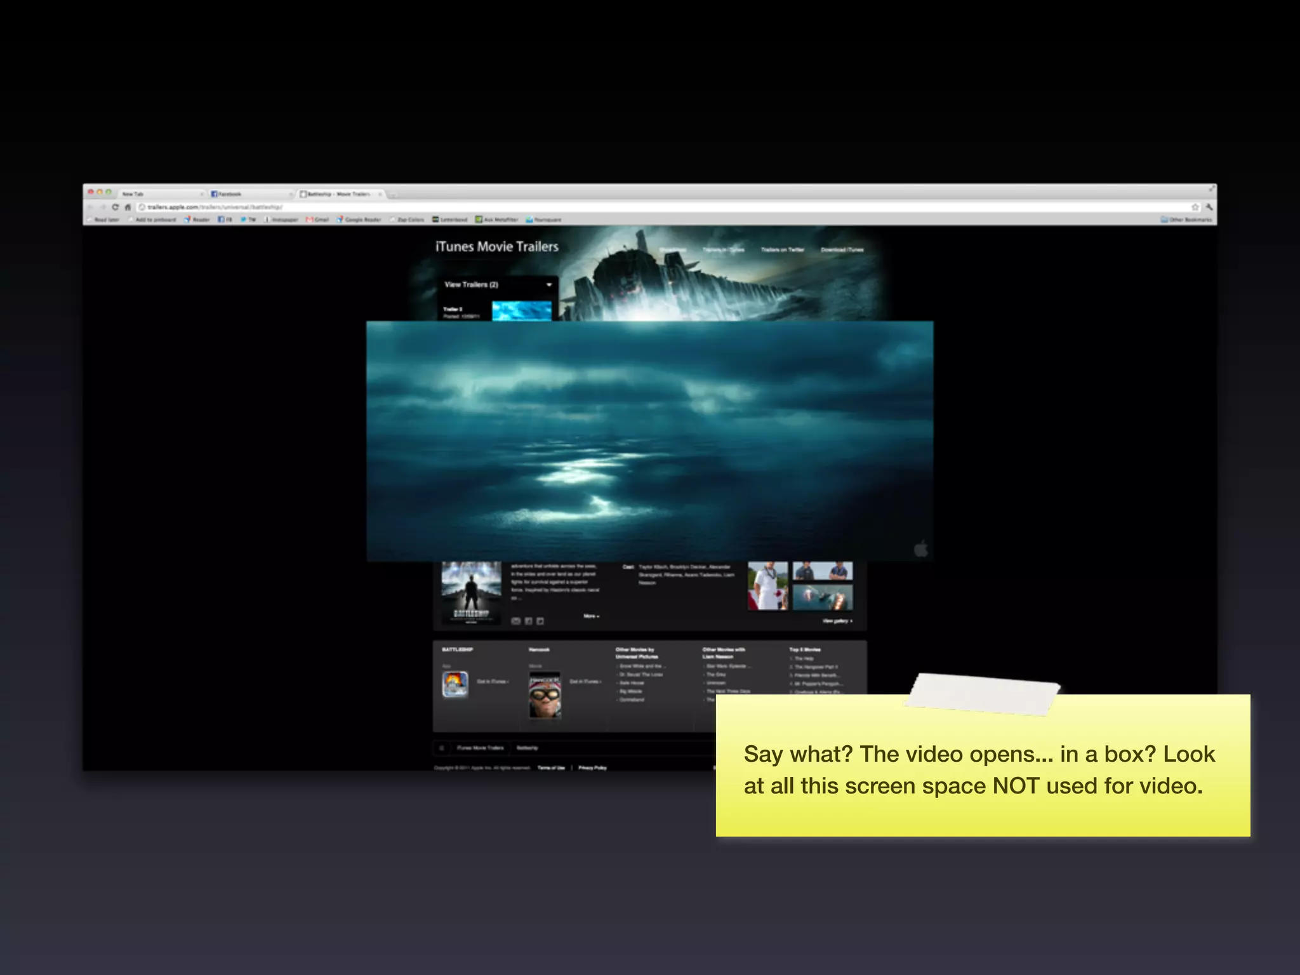Open the Terms of Use link

point(551,768)
